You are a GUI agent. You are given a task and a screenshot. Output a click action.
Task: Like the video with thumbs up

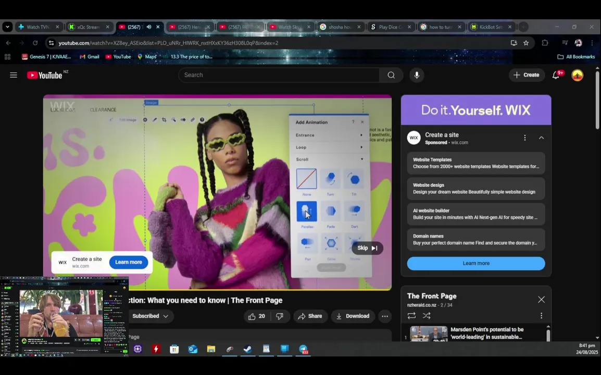pos(256,316)
